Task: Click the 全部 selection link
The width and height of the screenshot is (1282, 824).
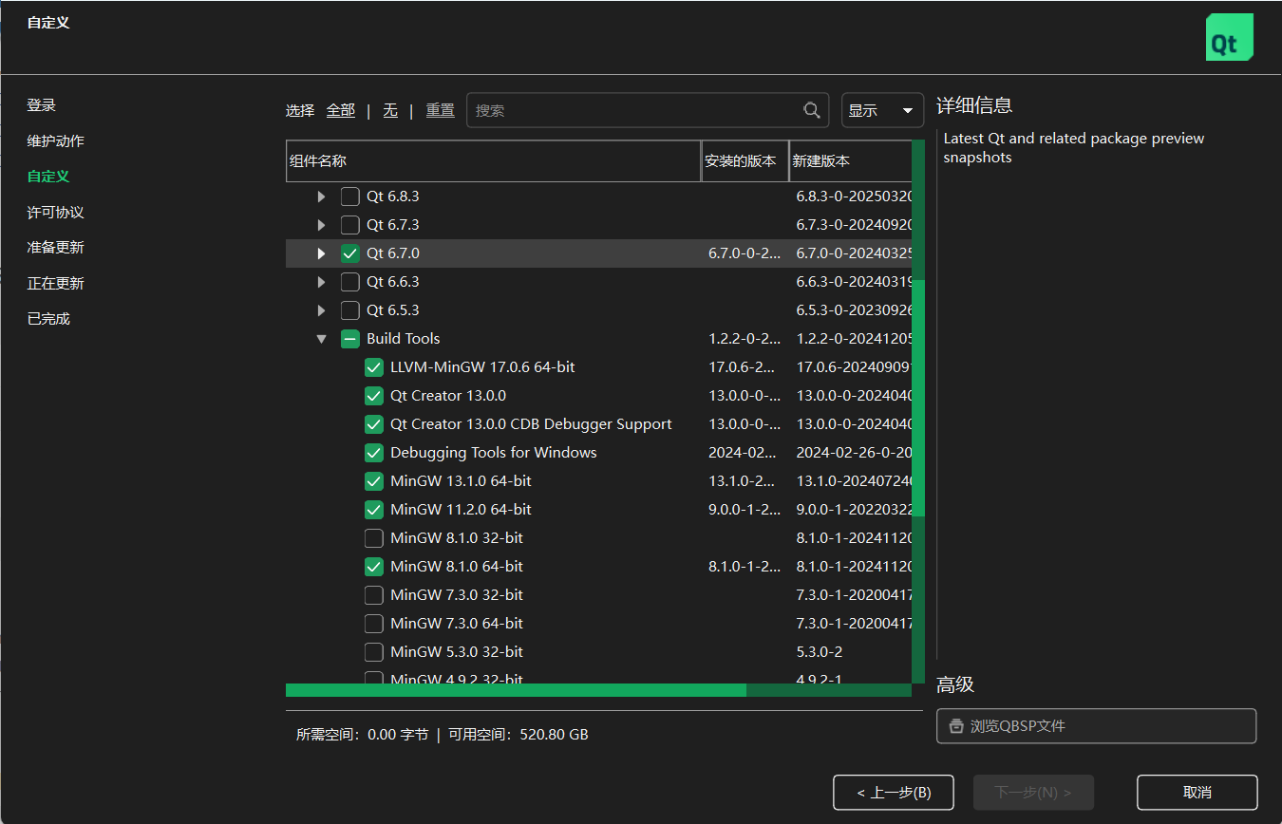Action: [340, 110]
